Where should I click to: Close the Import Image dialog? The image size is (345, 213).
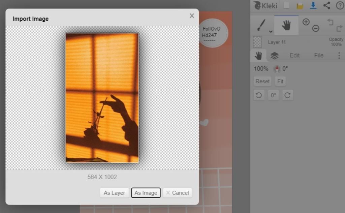click(192, 16)
